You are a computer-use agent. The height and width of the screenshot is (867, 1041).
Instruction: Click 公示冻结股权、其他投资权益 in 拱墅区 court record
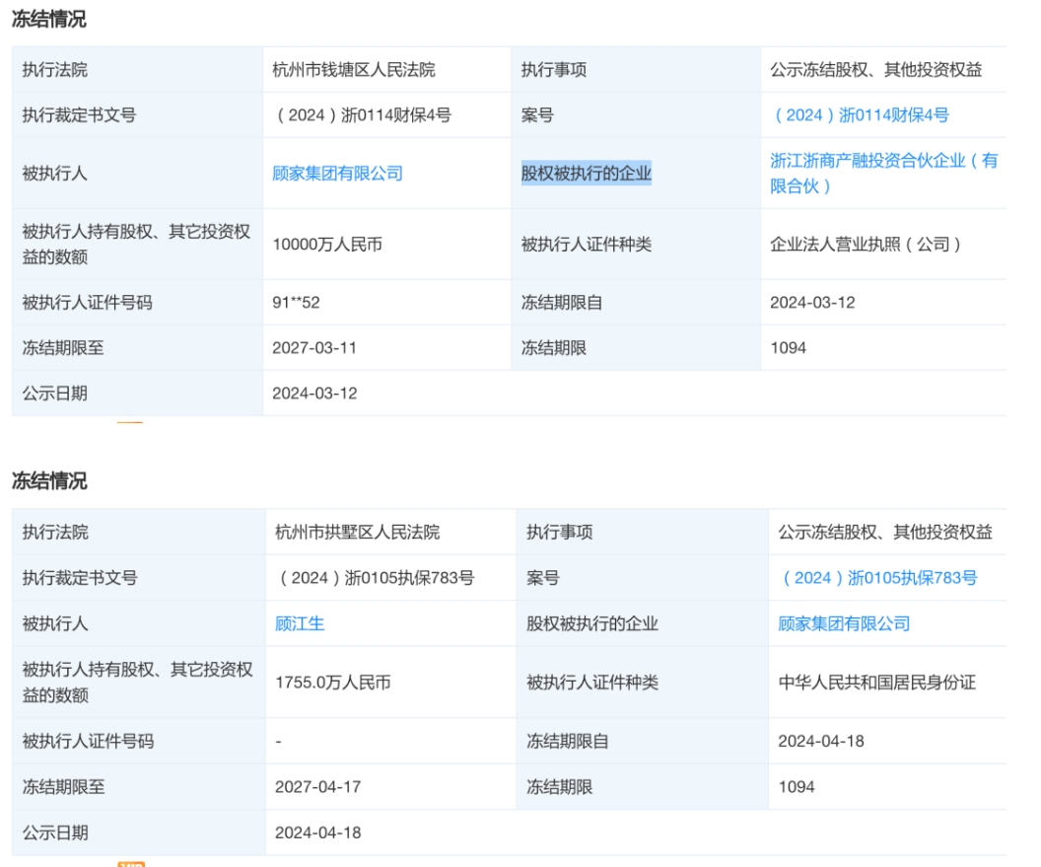(885, 532)
